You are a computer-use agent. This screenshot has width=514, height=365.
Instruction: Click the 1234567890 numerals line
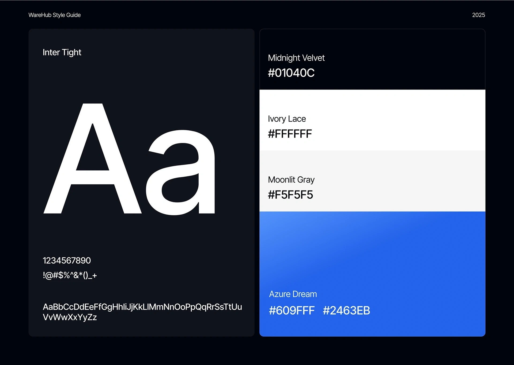point(67,261)
